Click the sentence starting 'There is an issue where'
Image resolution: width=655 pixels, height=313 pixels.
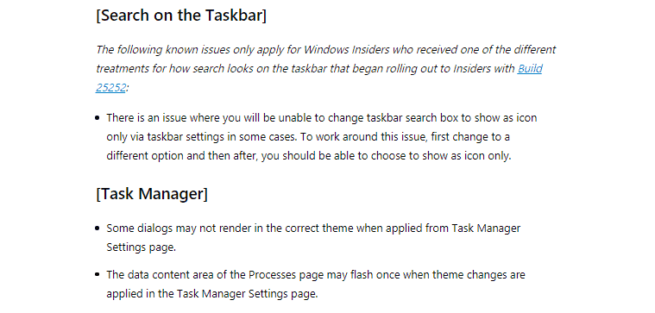pos(322,117)
